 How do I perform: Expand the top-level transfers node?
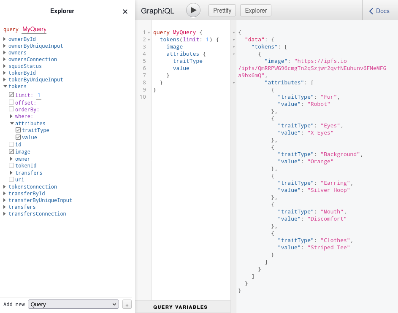click(5, 207)
